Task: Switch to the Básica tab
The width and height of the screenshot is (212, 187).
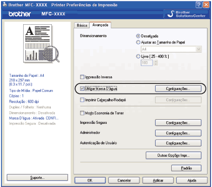Action: click(82, 25)
